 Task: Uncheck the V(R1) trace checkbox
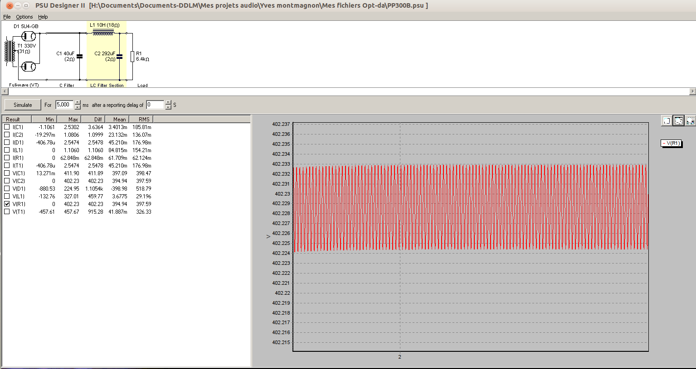pos(7,204)
